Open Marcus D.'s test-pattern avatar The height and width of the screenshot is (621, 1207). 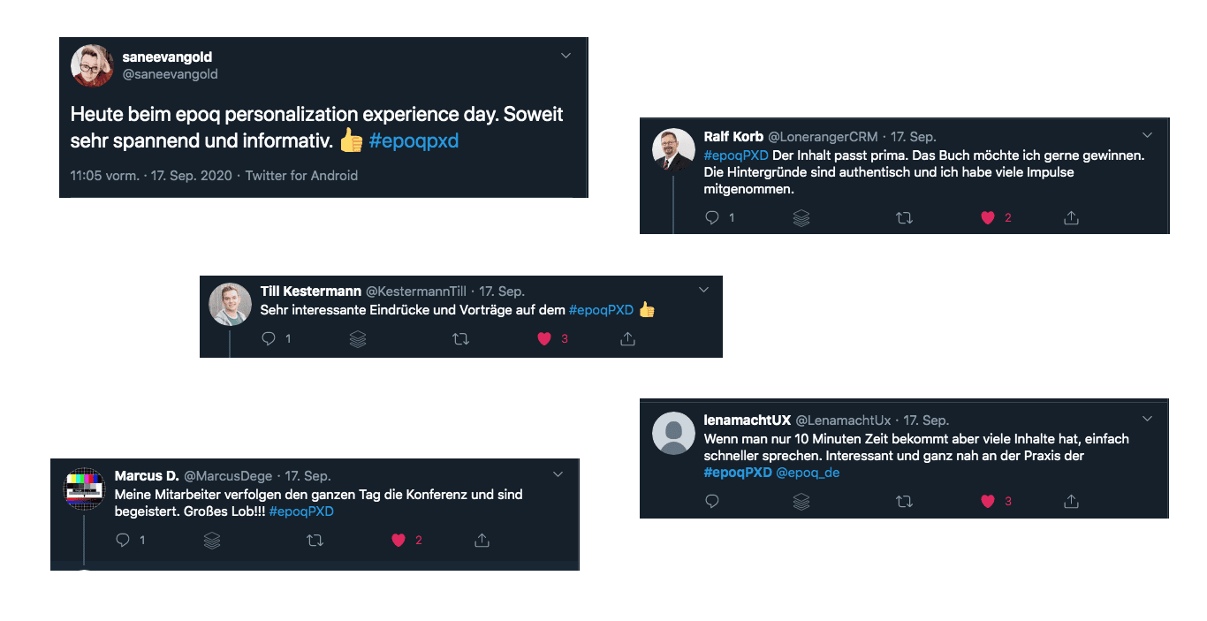click(85, 488)
